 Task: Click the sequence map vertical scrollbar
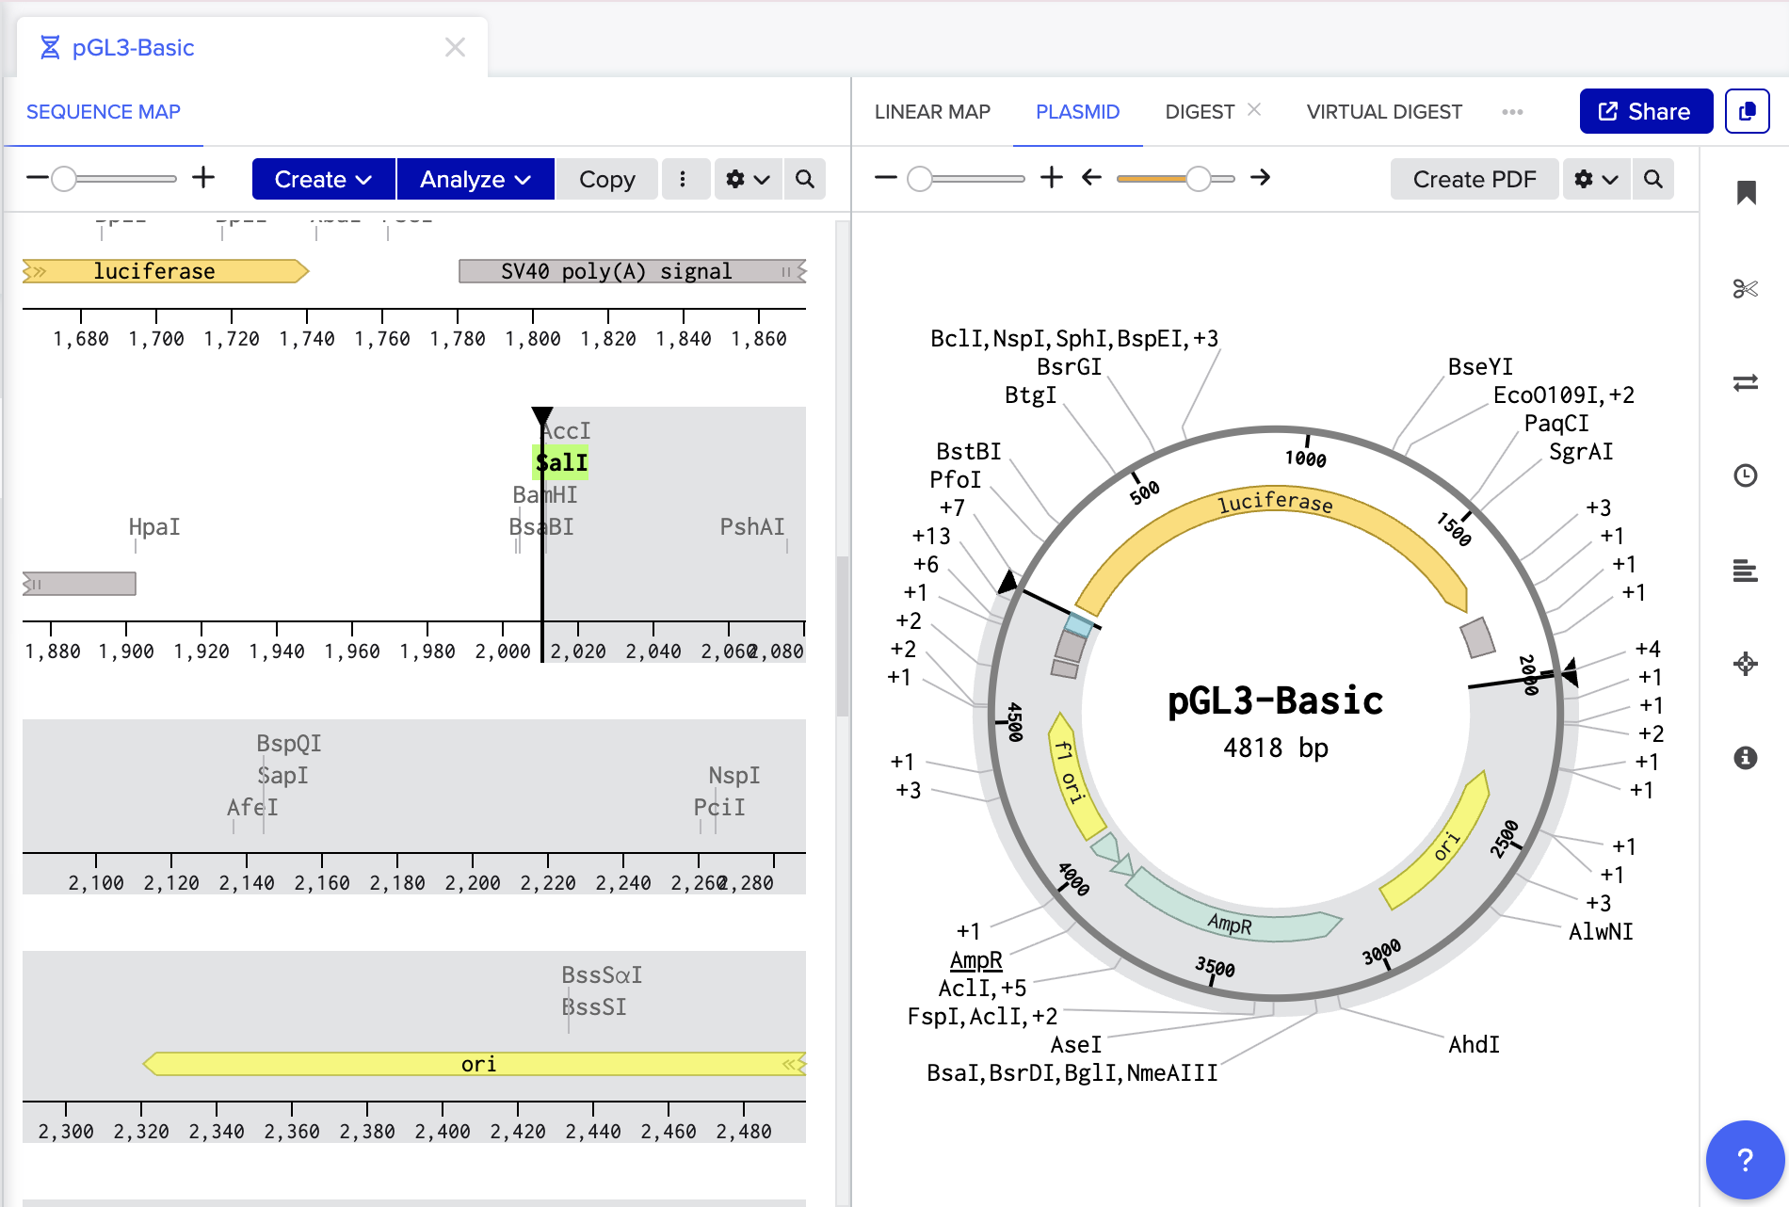843,636
